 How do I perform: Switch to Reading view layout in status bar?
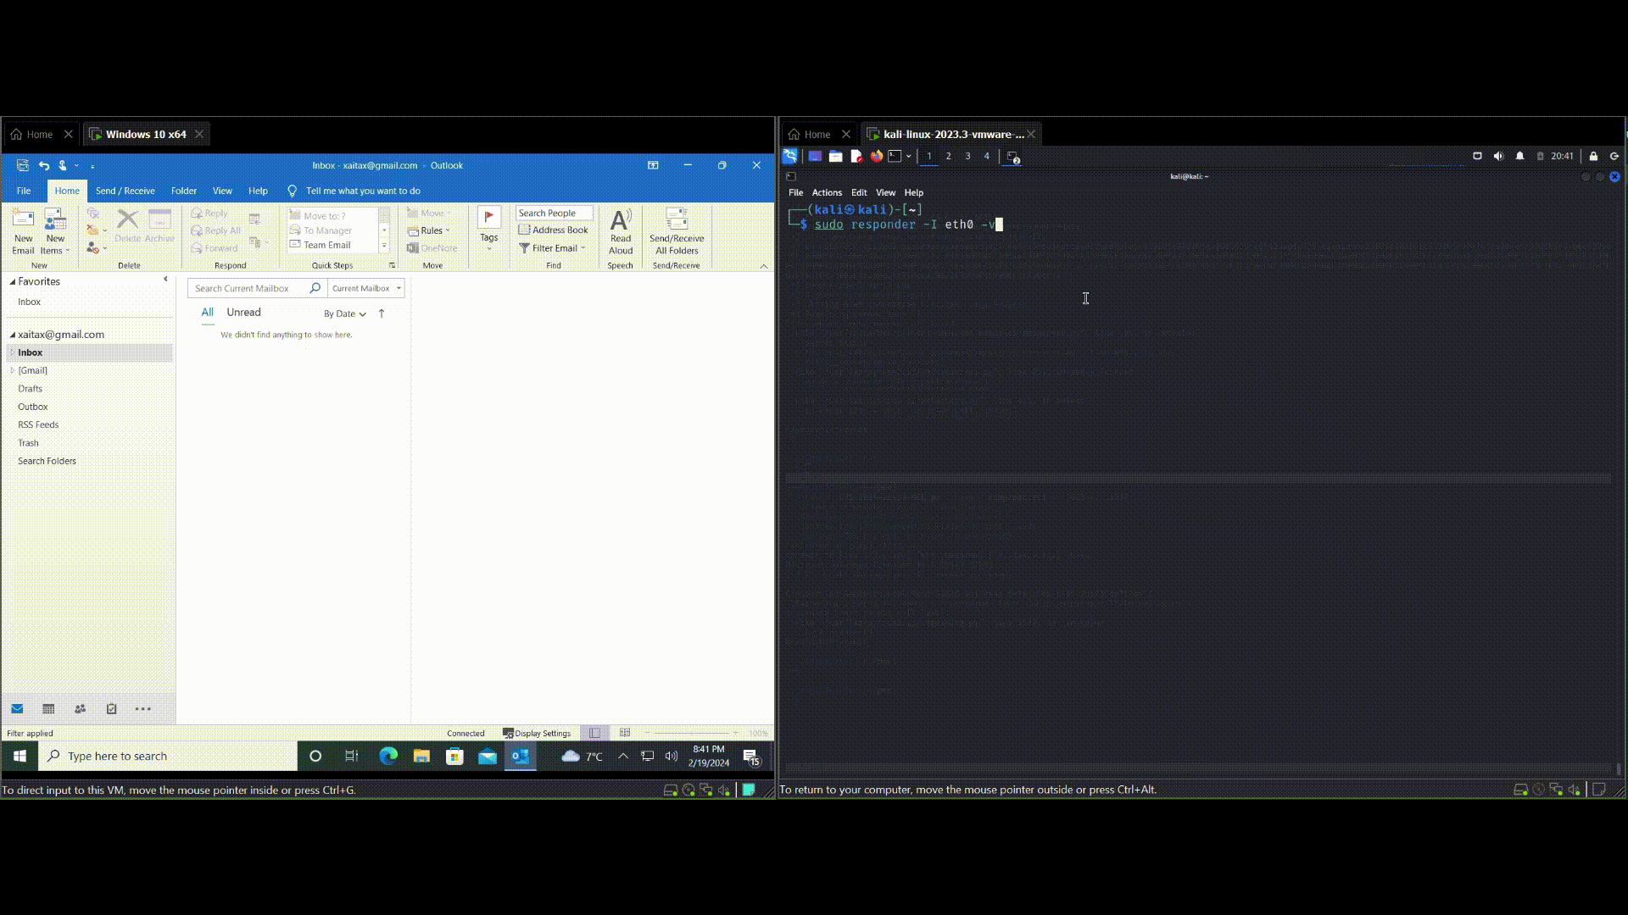pos(625,733)
